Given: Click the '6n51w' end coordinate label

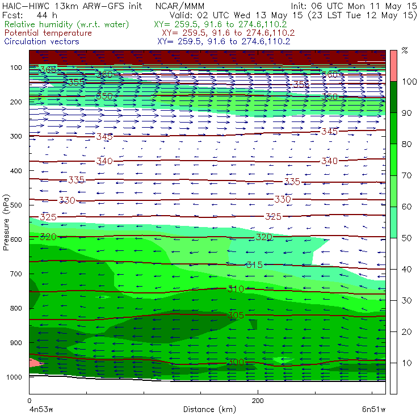Looking at the screenshot, I should tap(373, 410).
